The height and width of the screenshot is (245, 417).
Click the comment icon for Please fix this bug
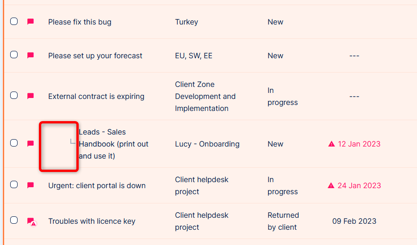pos(31,22)
